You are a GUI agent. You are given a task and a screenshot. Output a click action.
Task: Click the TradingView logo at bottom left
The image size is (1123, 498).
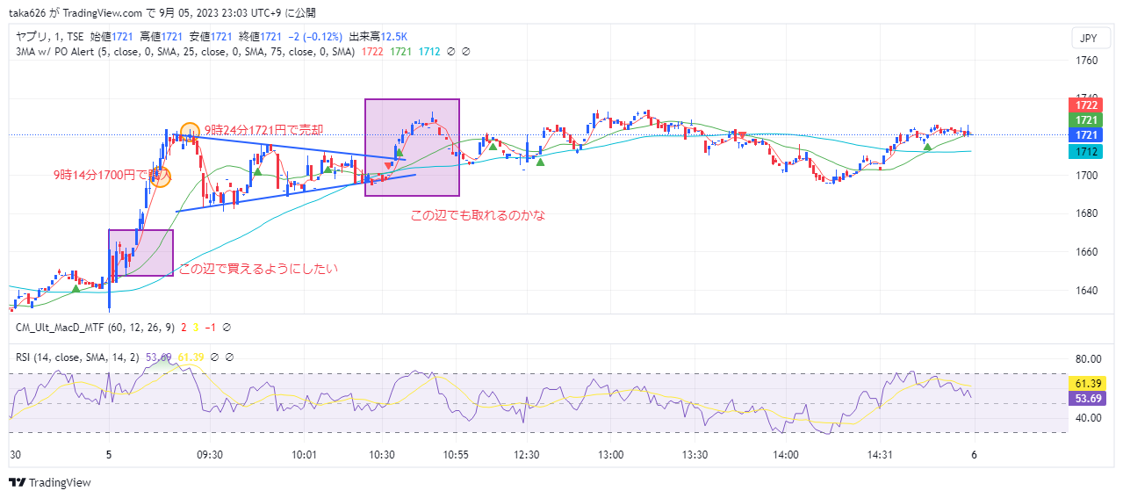pyautogui.click(x=49, y=482)
